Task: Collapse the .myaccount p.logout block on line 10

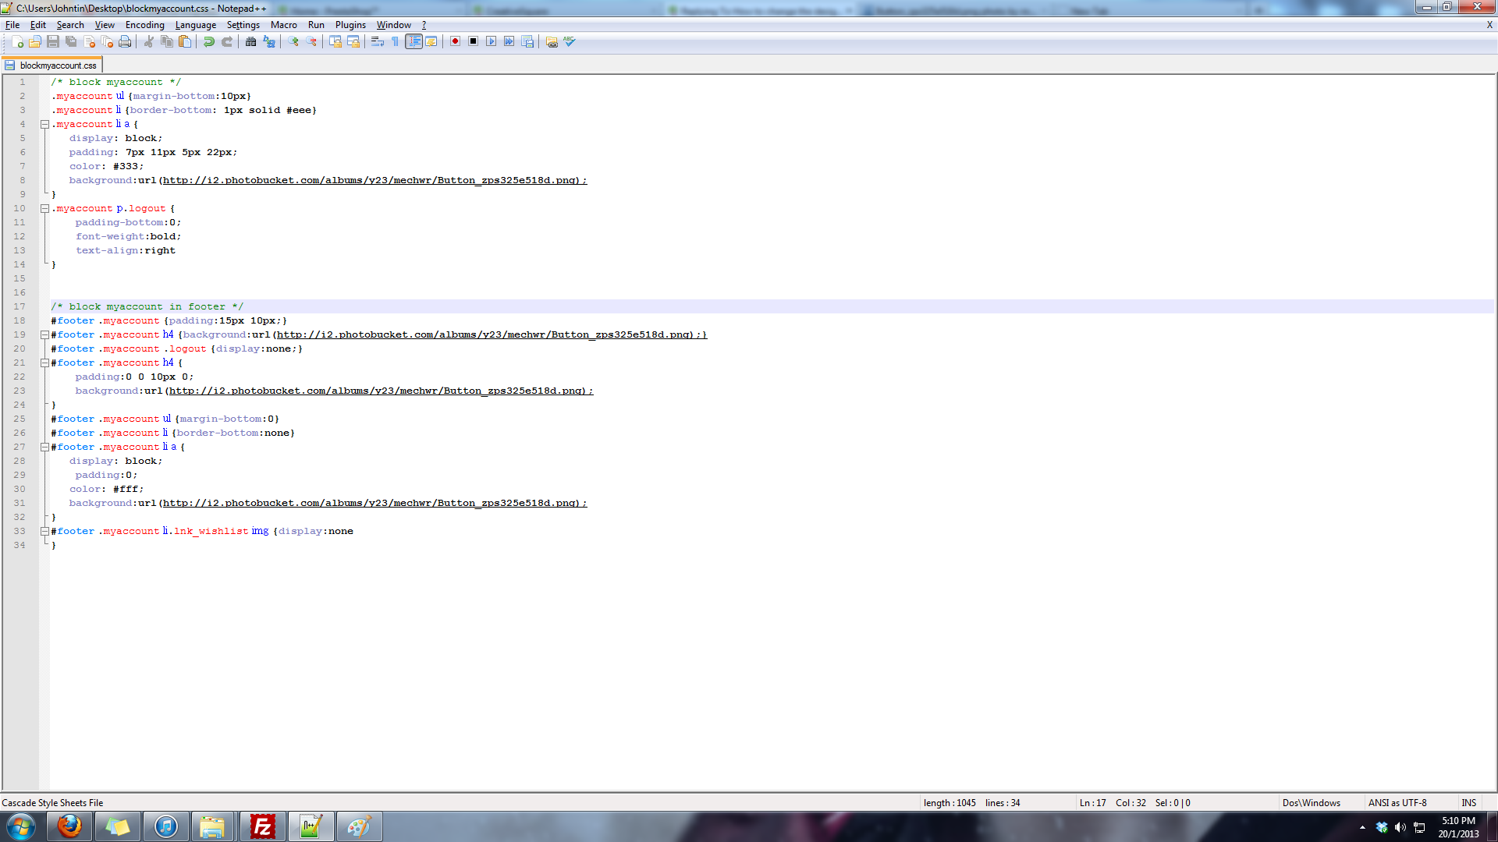Action: 44,209
